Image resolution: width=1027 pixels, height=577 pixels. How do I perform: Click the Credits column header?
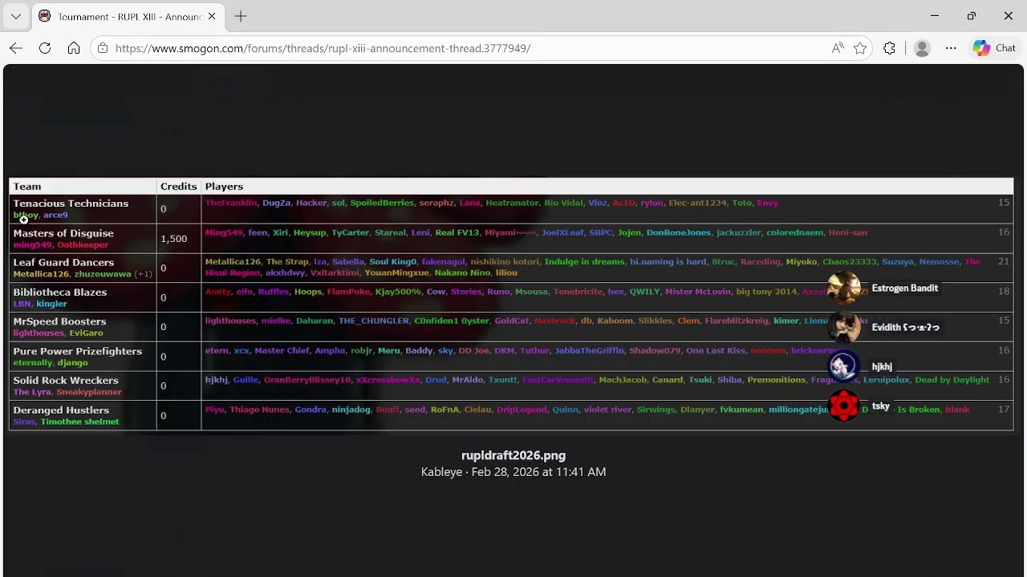point(178,187)
